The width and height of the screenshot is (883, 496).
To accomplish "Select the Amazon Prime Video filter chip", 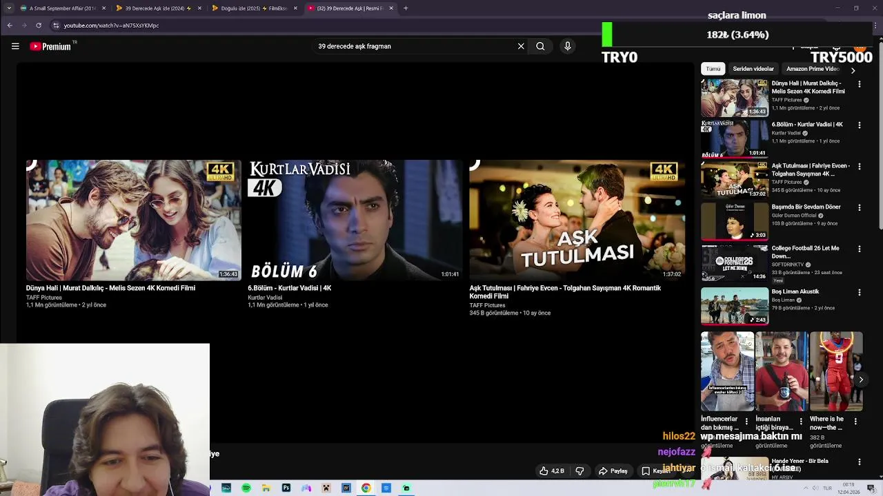I will (813, 69).
